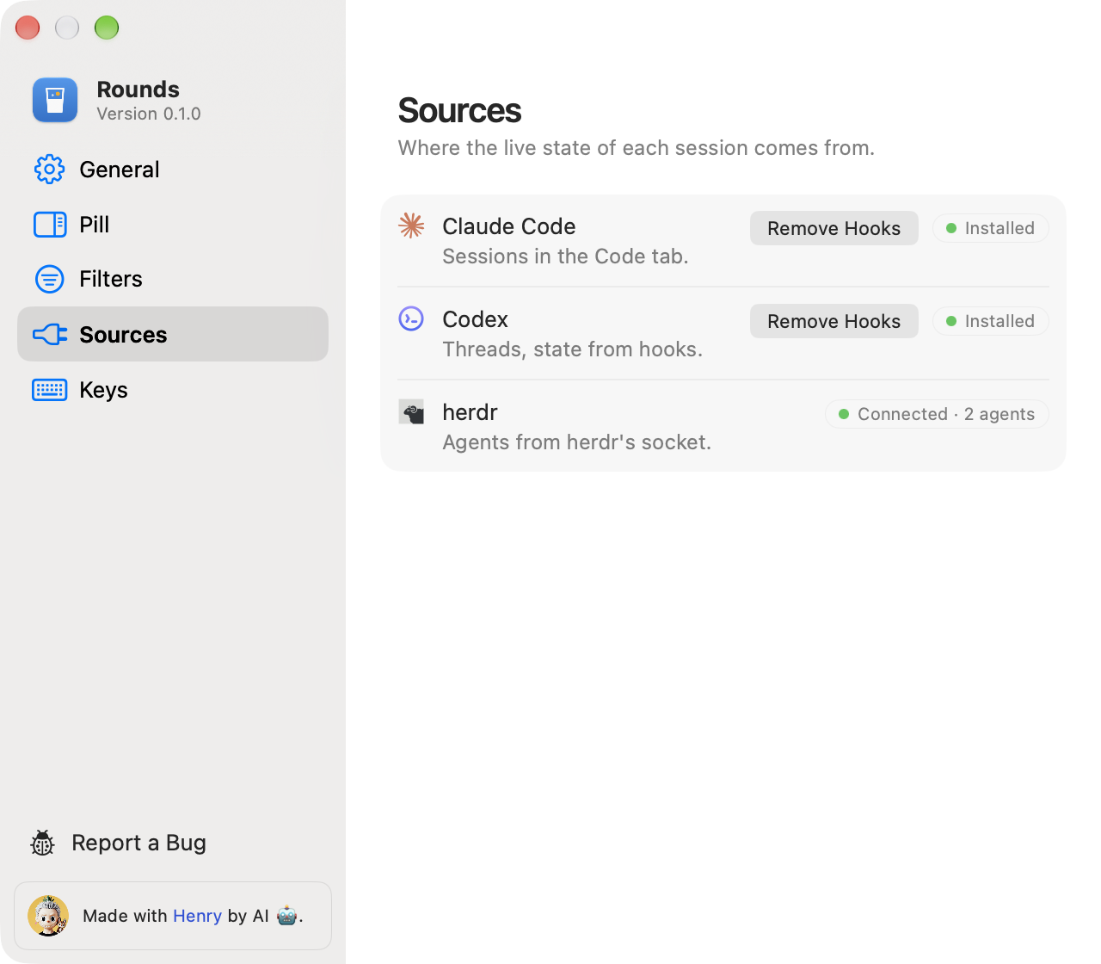Click the 'Where the live state' subtitle
Image resolution: width=1101 pixels, height=964 pixels.
[636, 148]
